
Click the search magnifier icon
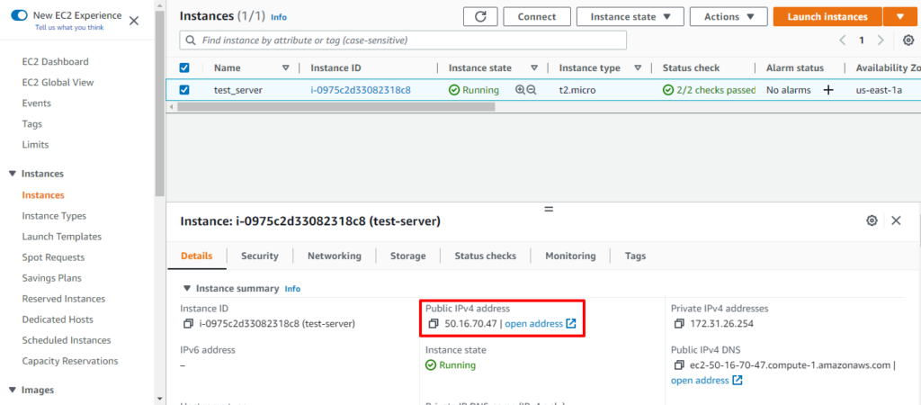[x=191, y=40]
